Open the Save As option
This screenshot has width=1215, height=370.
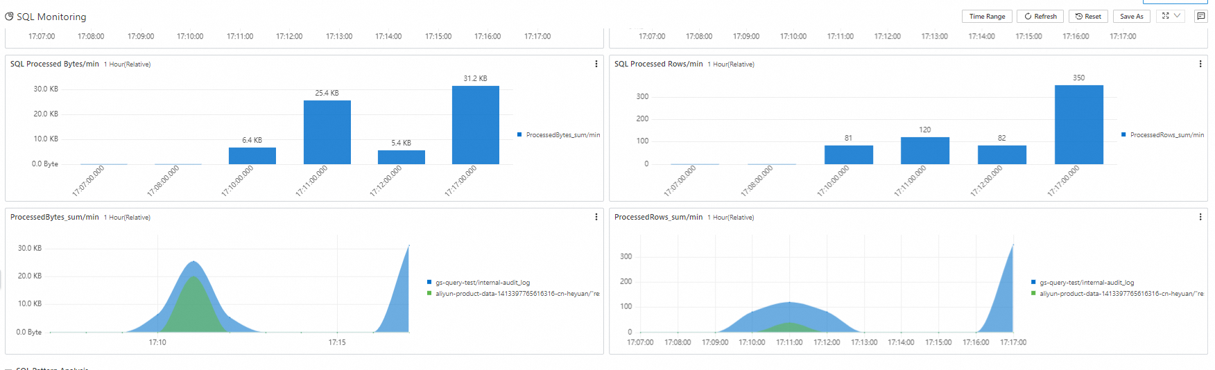(1132, 16)
